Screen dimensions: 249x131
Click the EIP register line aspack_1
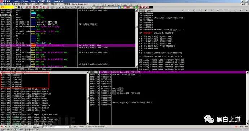pos(156,33)
